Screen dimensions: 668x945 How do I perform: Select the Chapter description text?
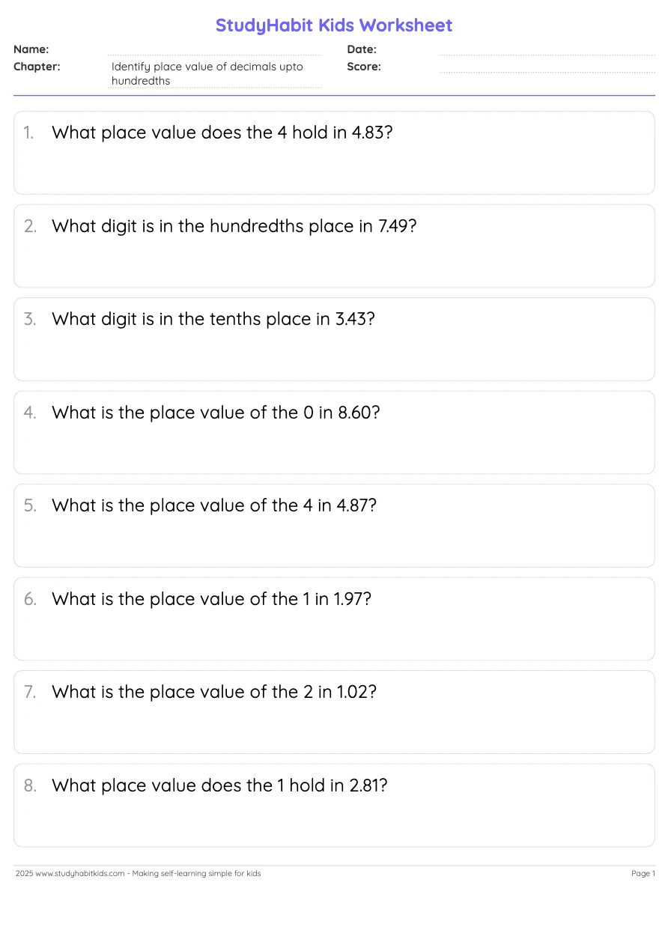tap(207, 73)
